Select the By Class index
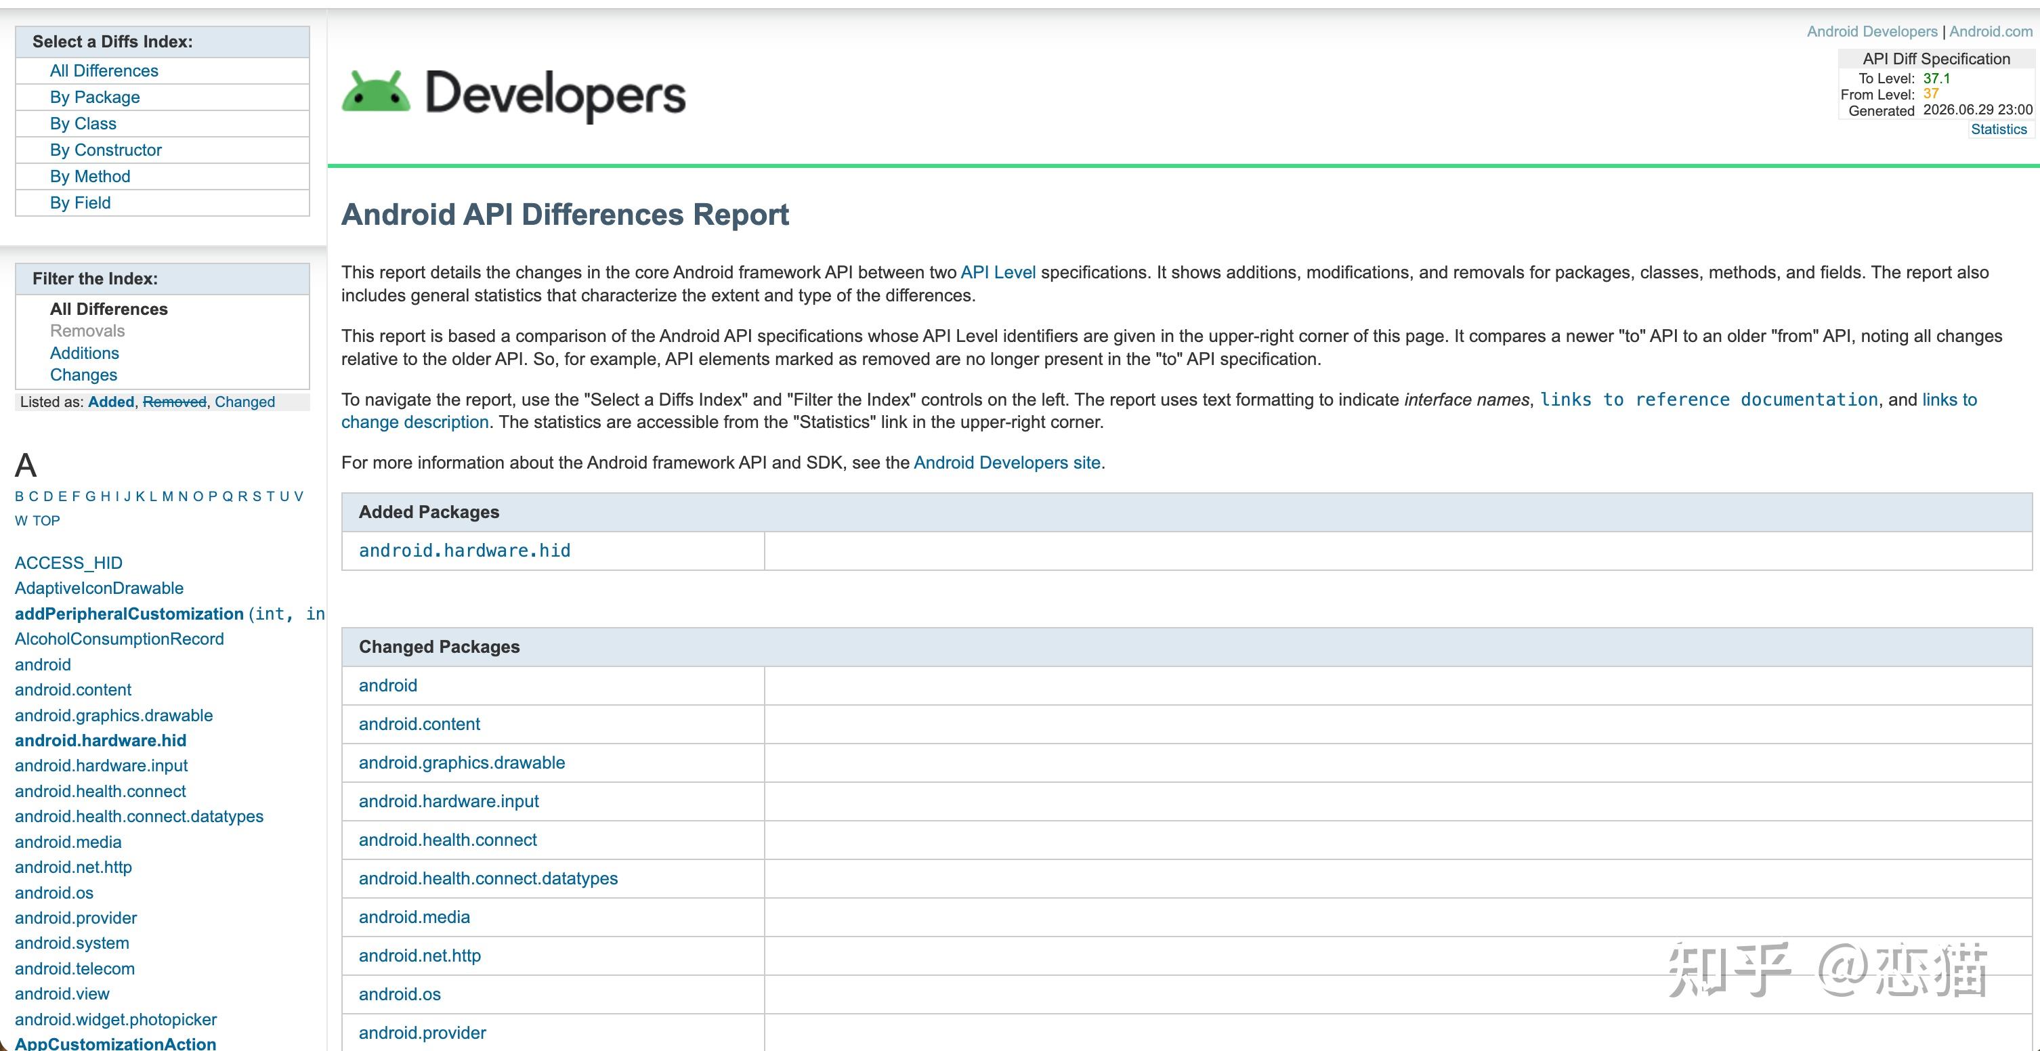The image size is (2040, 1051). coord(83,123)
